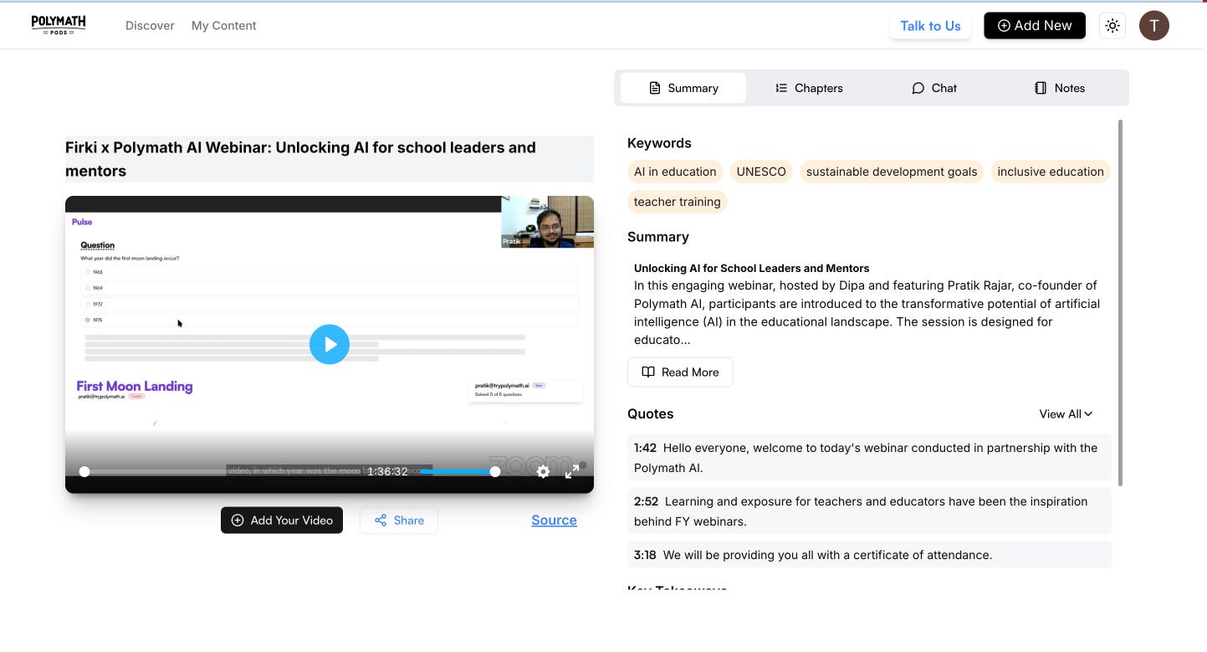Click the webinar title heading

(330, 159)
